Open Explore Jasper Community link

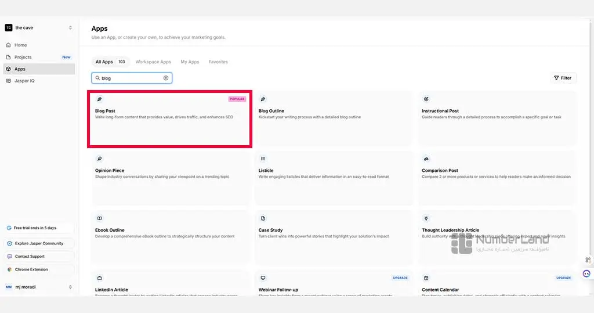coord(39,243)
